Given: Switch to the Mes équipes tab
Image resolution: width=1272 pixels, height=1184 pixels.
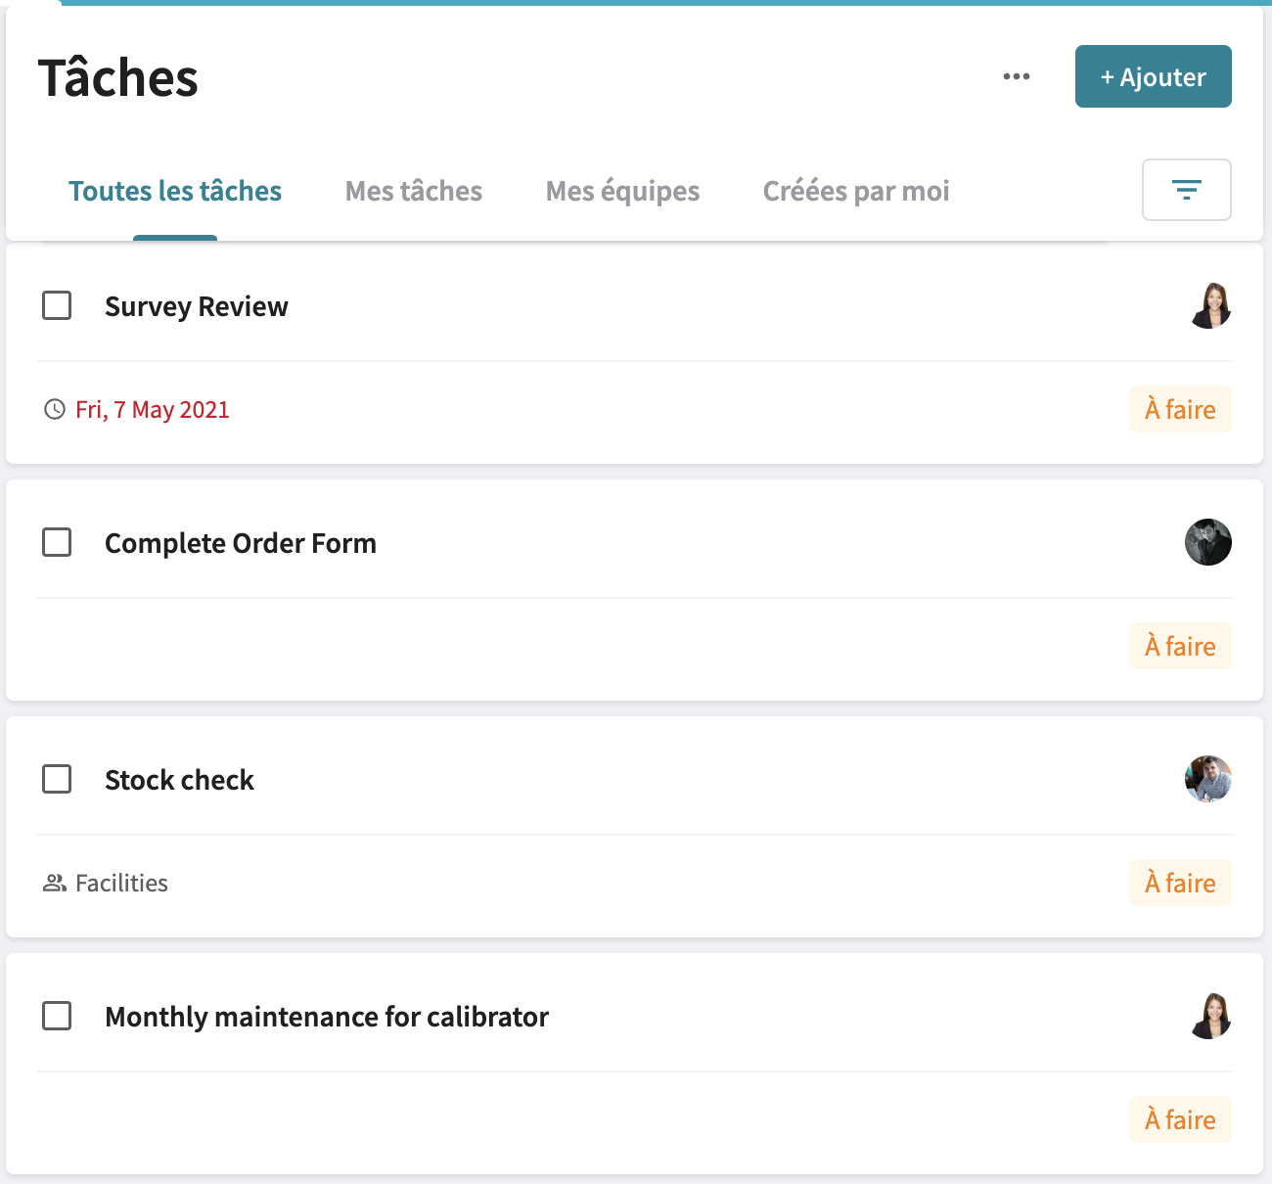Looking at the screenshot, I should click(622, 191).
